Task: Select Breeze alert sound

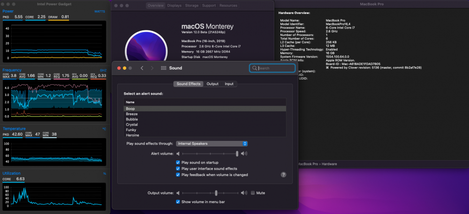Action: (205, 114)
